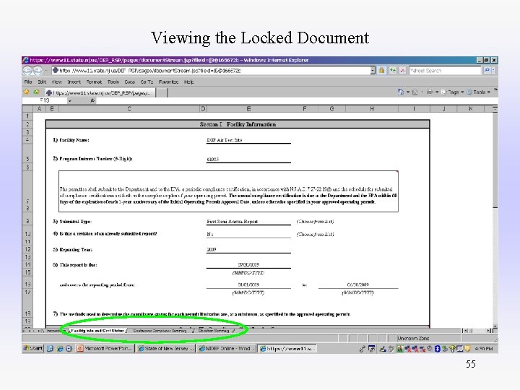
Task: Open the Edit menu
Action: (x=42, y=82)
